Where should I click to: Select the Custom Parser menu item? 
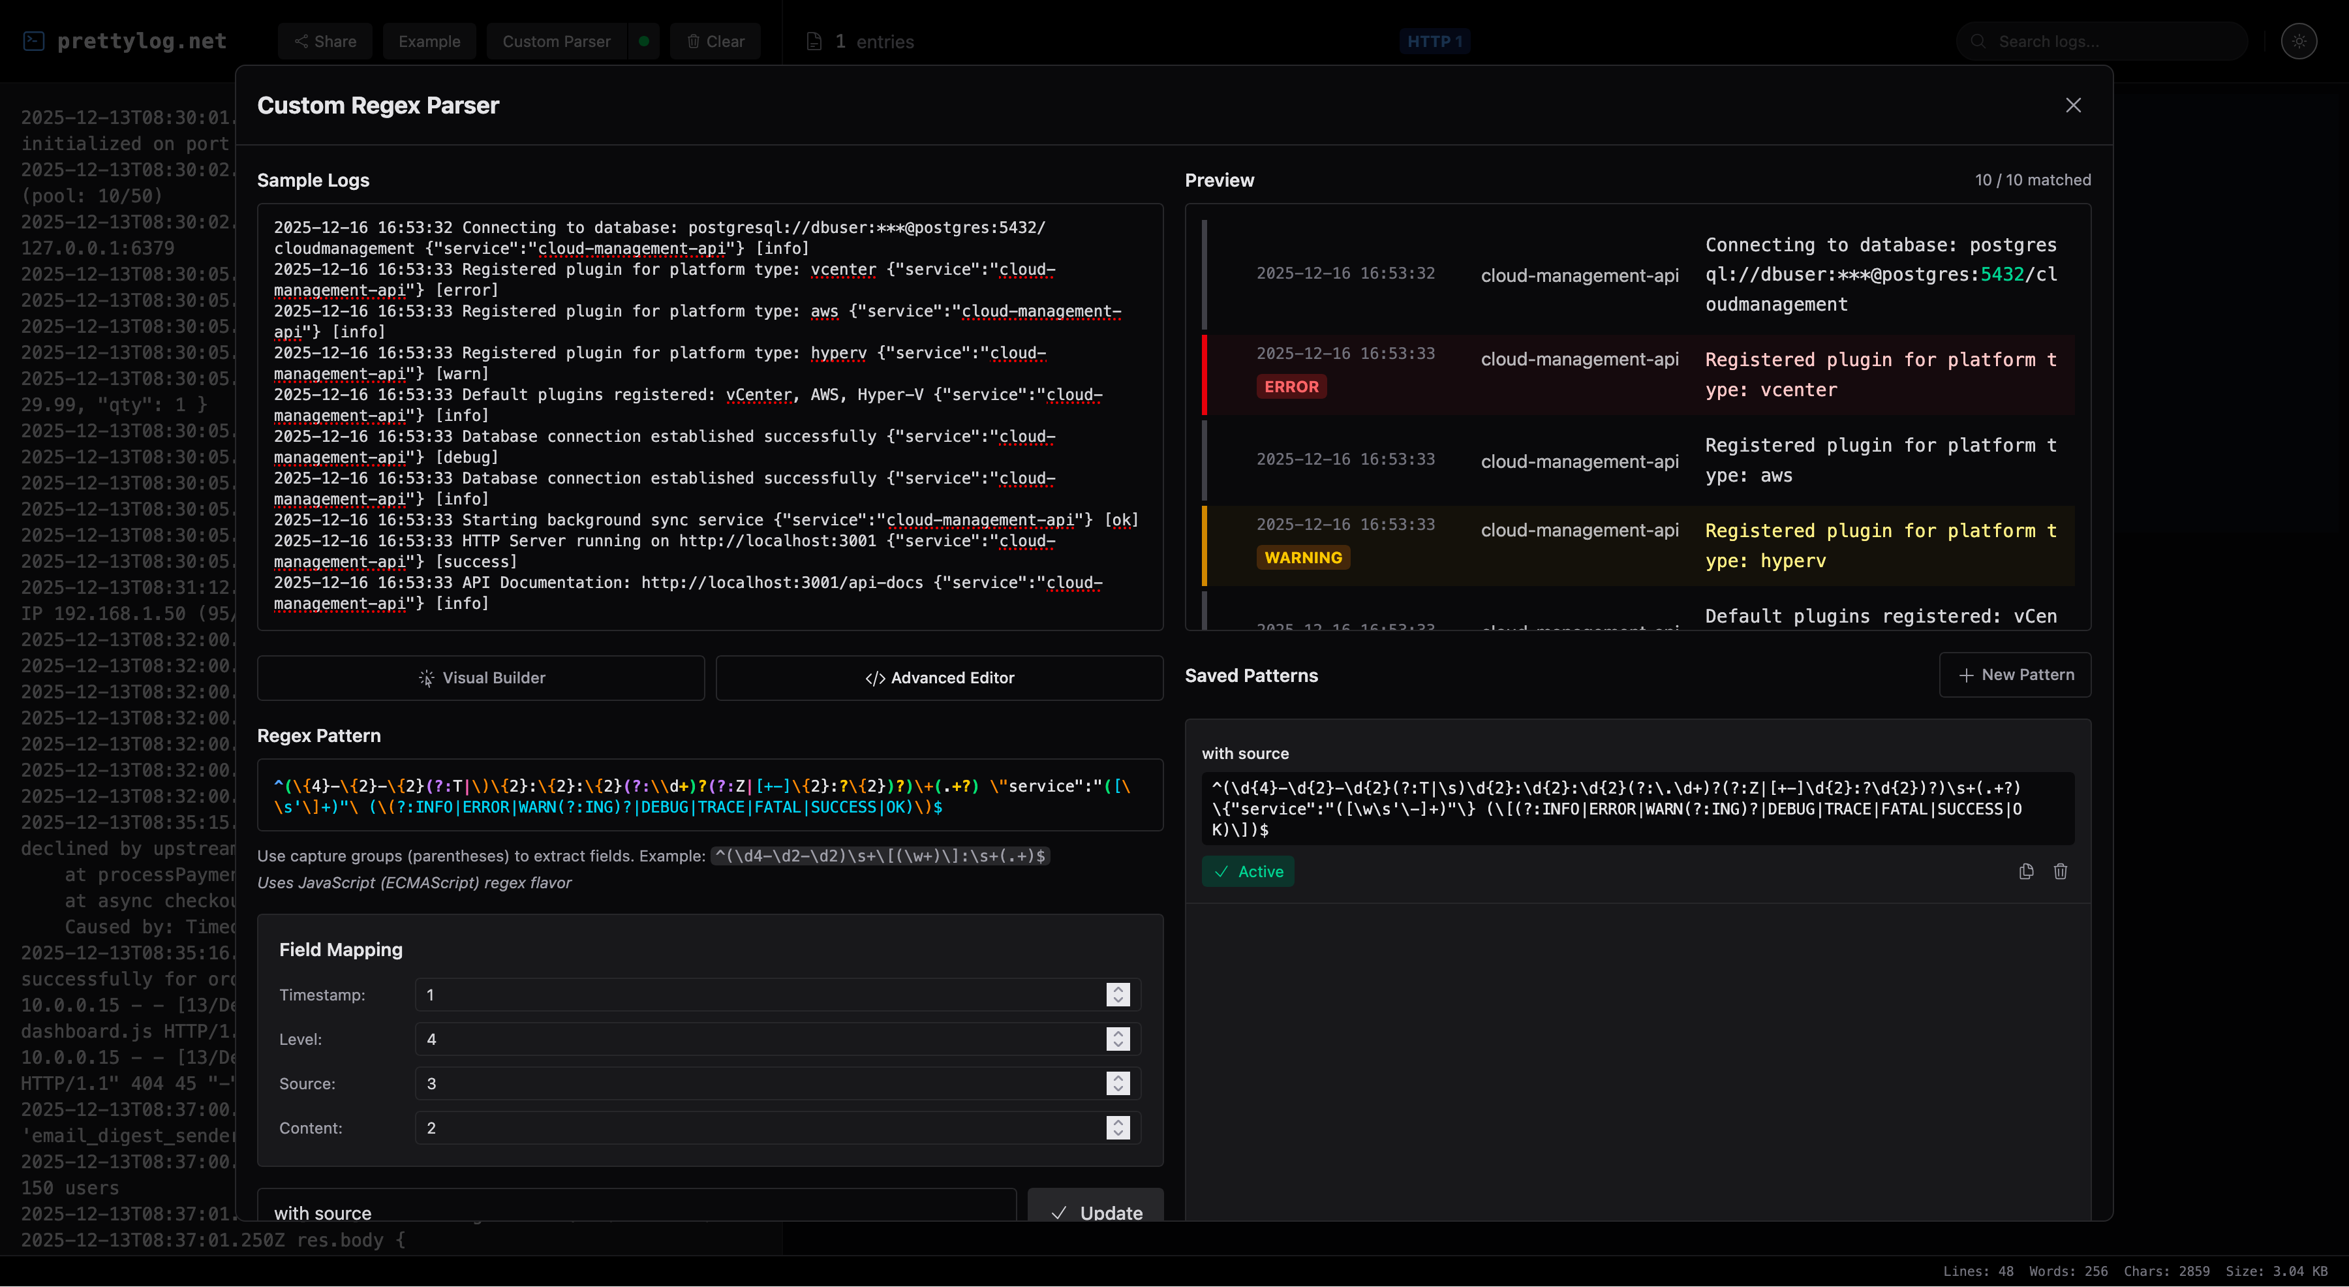click(x=556, y=41)
